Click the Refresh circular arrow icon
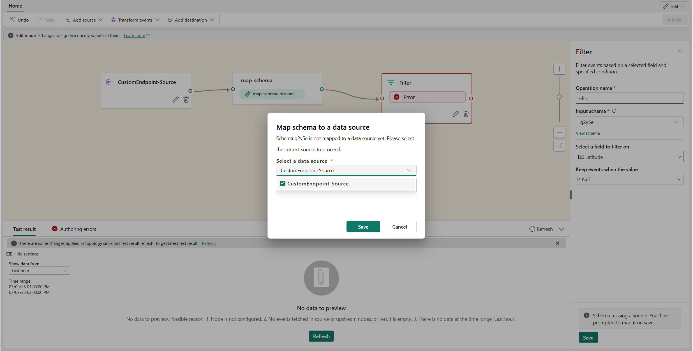 (x=532, y=229)
